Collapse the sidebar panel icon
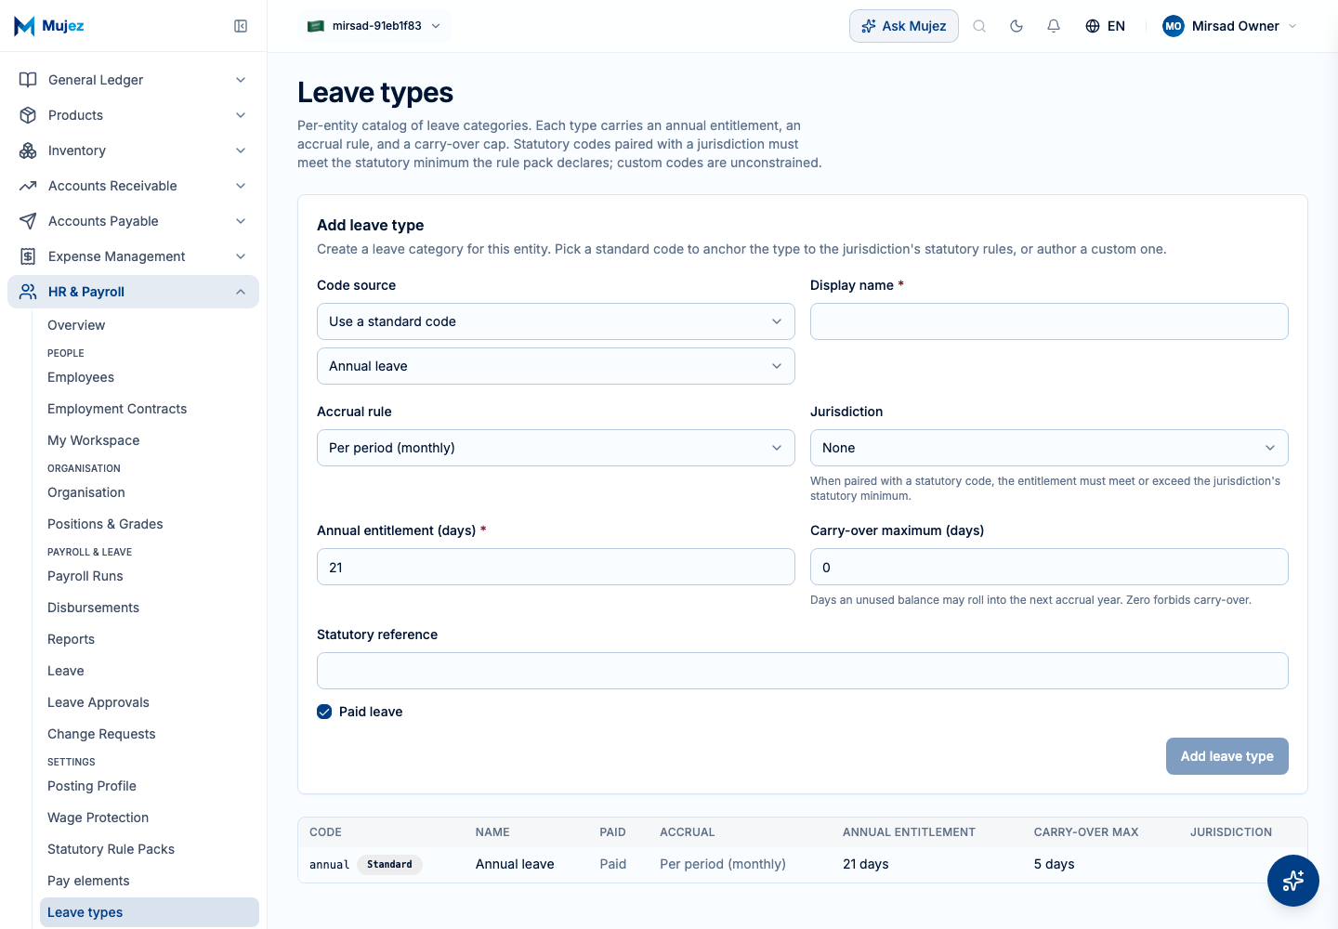 click(x=241, y=26)
